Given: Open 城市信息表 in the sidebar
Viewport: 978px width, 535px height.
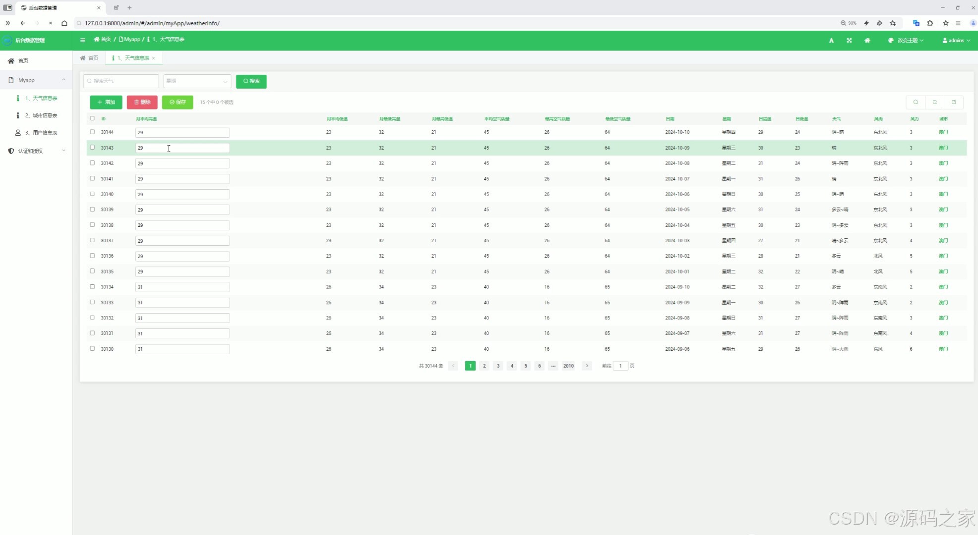Looking at the screenshot, I should [41, 115].
